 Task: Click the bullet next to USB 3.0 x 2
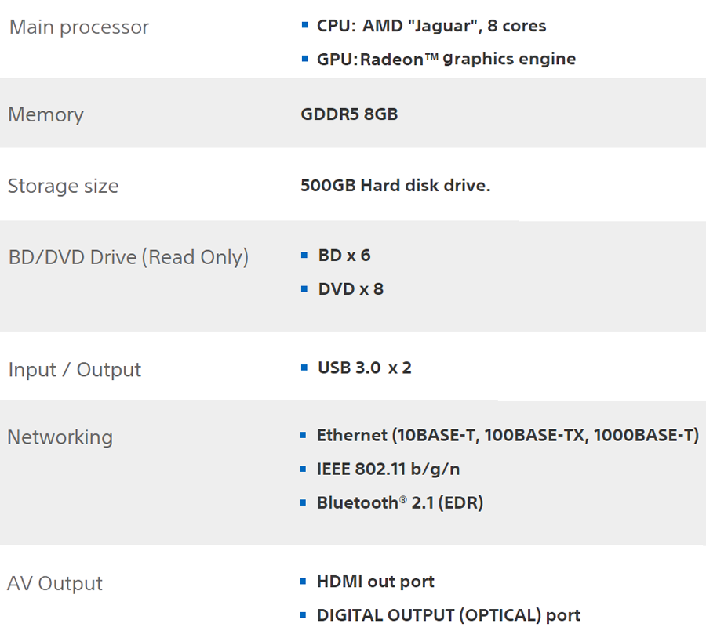tap(304, 368)
